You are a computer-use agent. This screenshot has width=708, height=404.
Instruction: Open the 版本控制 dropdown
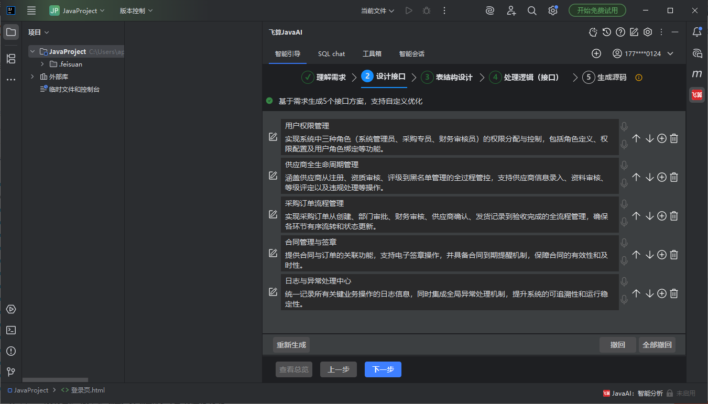coord(136,10)
